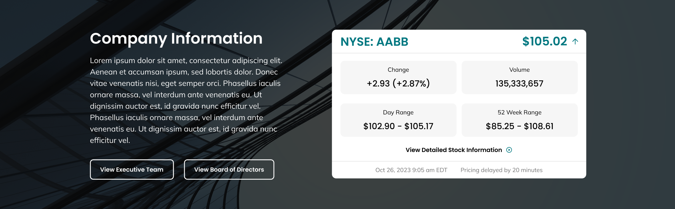
Task: Click the Volume stat card
Action: click(x=519, y=77)
